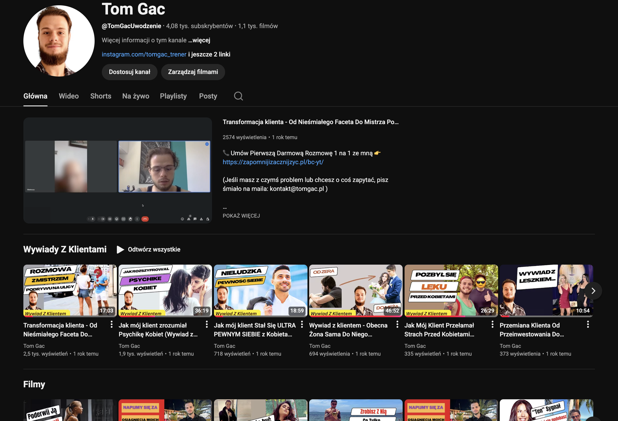Open the instagram.com/tomgac_trener link
The height and width of the screenshot is (421, 618).
(144, 54)
